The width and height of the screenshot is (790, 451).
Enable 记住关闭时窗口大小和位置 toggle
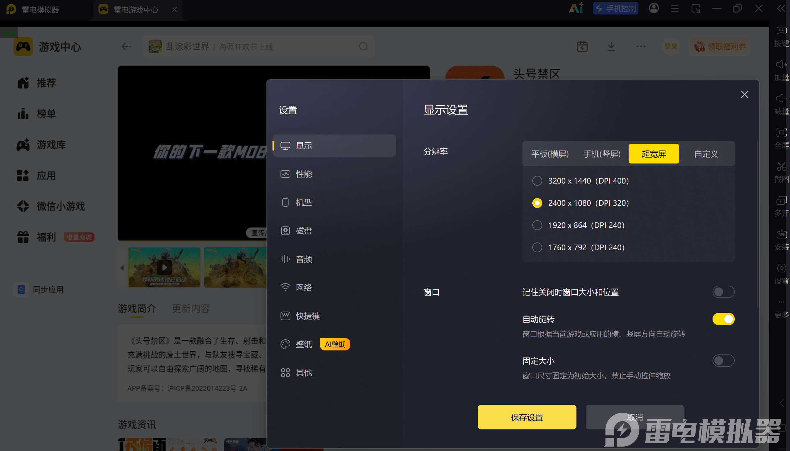pyautogui.click(x=723, y=292)
